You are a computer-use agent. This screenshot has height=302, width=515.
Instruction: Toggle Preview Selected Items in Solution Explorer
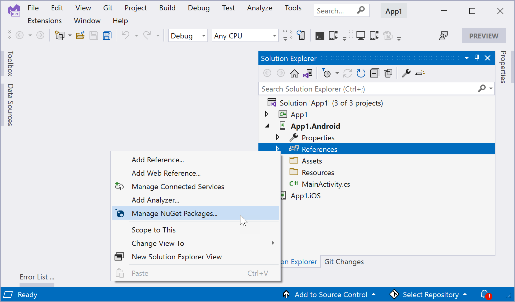420,74
